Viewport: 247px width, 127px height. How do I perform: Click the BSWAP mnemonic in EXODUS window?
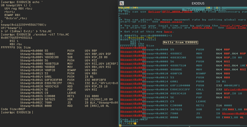click(x=201, y=74)
